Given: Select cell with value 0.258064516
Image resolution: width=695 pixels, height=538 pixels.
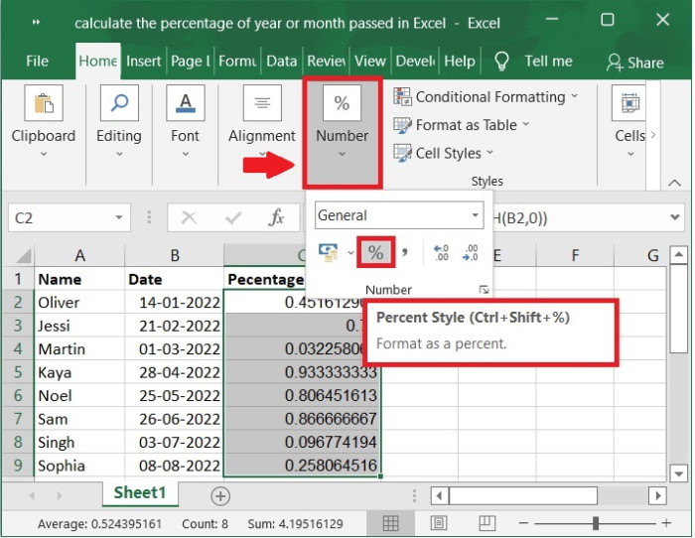Looking at the screenshot, I should [302, 466].
